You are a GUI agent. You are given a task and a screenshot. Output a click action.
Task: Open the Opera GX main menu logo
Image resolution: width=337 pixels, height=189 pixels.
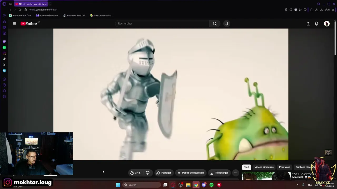(4, 4)
